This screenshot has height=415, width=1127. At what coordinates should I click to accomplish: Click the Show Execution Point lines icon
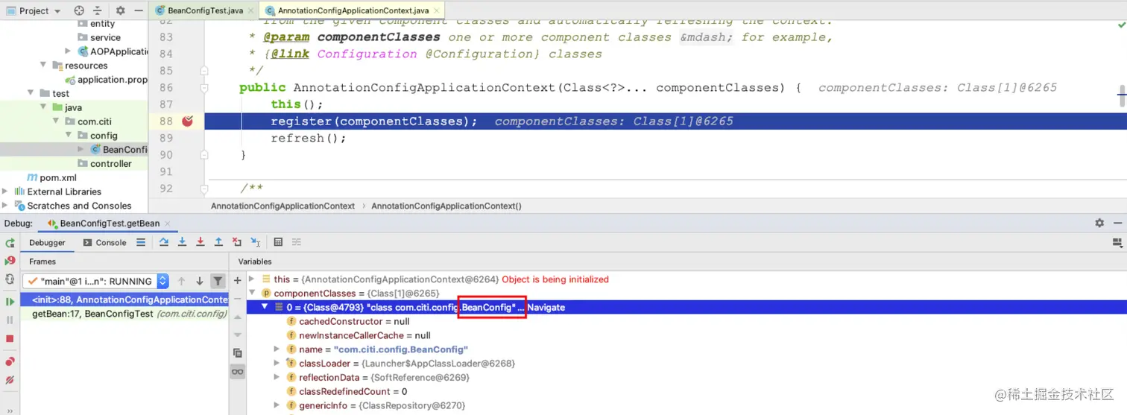141,242
